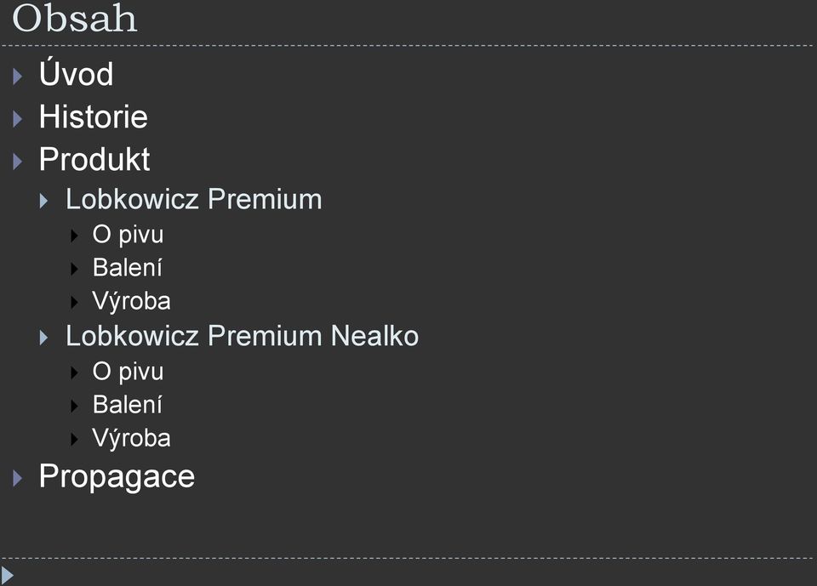
Task: Select the Lobkowicz Premium item text
Action: click(194, 199)
